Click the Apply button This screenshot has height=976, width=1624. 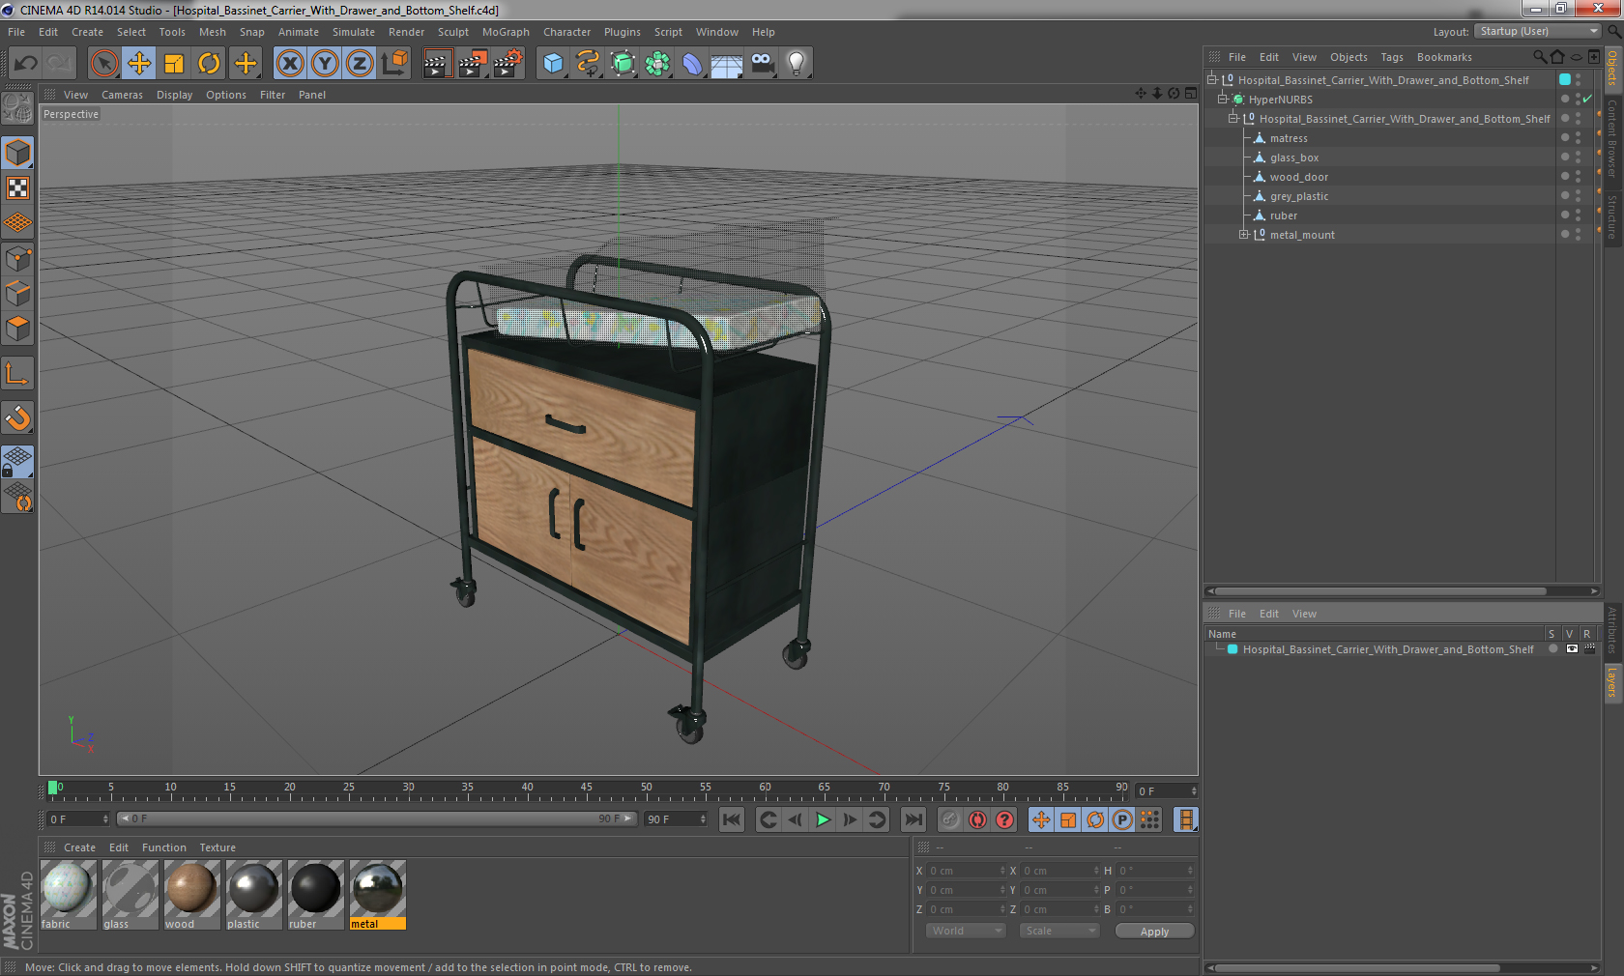click(x=1154, y=932)
